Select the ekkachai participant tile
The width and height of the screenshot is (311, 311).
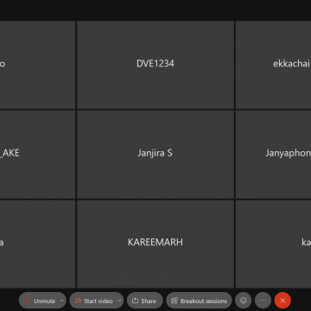[273, 65]
